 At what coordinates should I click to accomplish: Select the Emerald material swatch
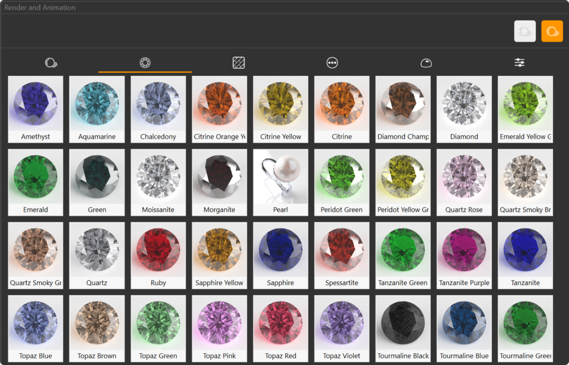[36, 182]
